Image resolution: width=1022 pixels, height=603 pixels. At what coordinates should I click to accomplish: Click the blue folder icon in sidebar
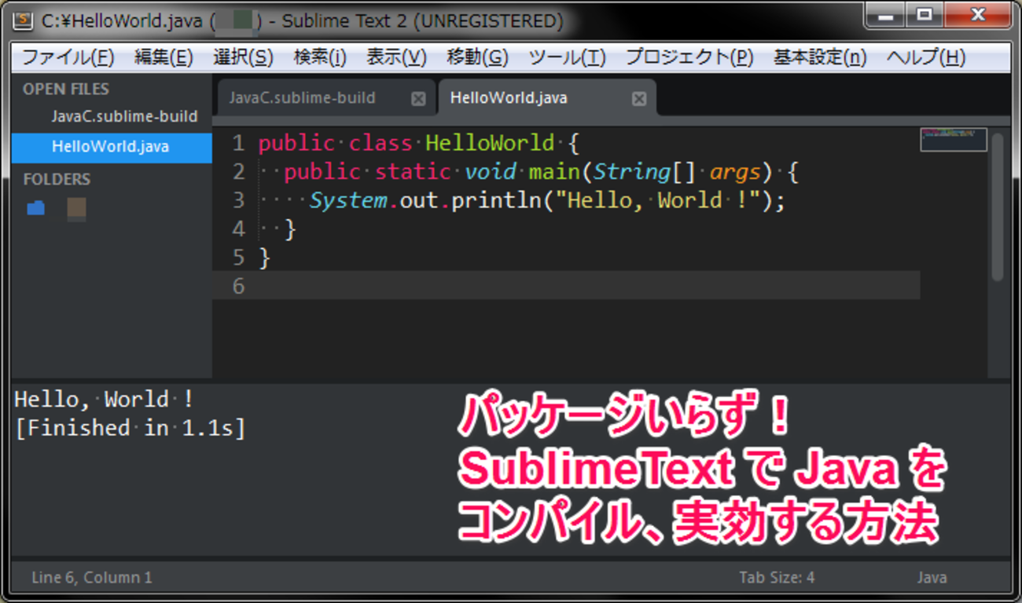click(x=35, y=208)
